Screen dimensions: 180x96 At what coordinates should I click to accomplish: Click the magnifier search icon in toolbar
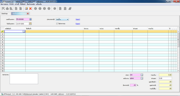(3, 9)
